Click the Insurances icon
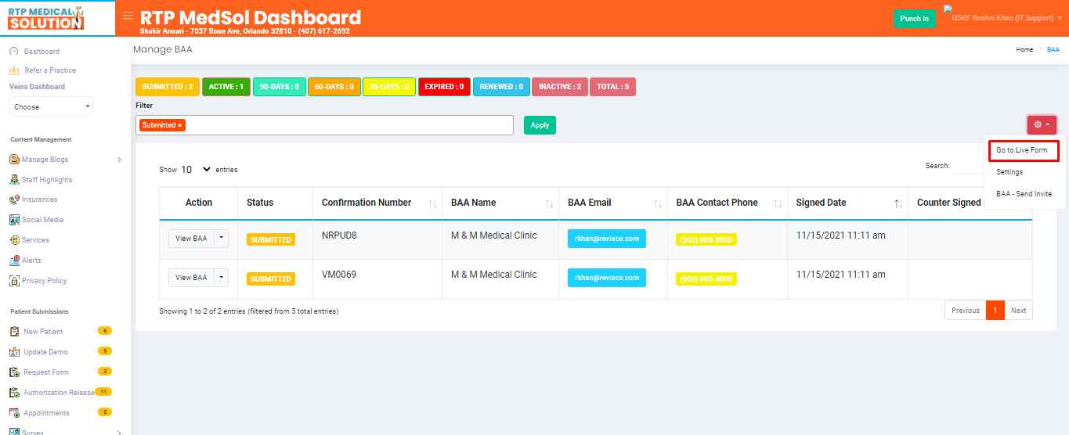Image resolution: width=1069 pixels, height=435 pixels. click(x=14, y=200)
